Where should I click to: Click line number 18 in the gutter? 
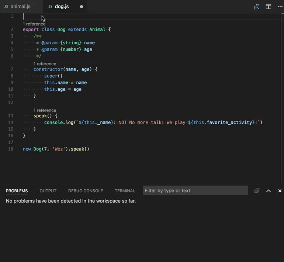[x=10, y=149]
